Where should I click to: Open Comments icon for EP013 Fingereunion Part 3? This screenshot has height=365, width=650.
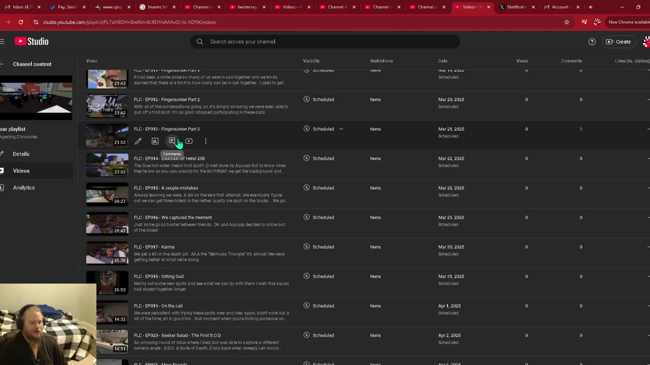[172, 141]
